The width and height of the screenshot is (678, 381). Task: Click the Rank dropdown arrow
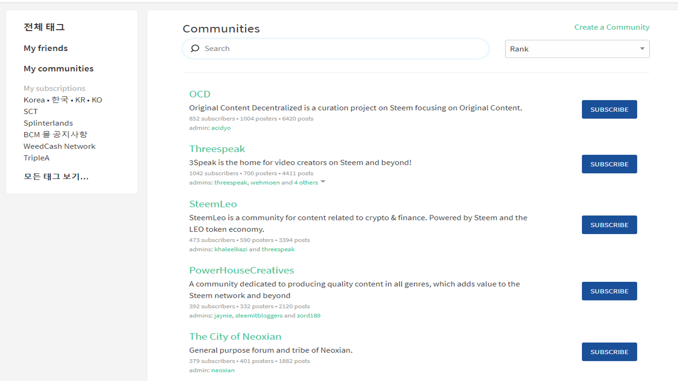point(642,49)
